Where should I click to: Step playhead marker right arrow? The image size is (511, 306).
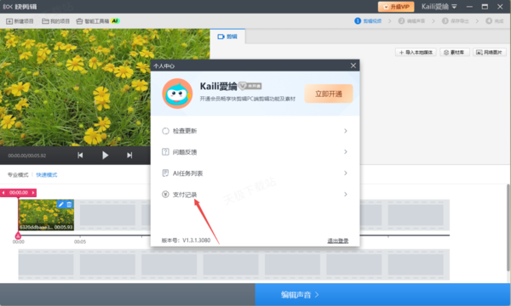[33, 192]
